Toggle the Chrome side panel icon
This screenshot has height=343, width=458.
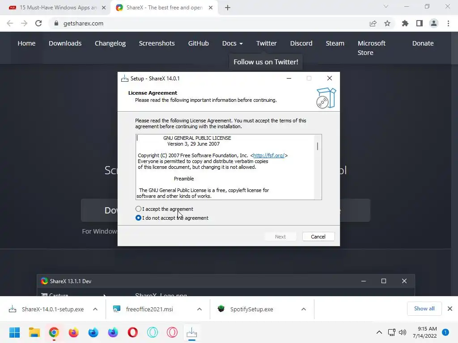click(420, 23)
